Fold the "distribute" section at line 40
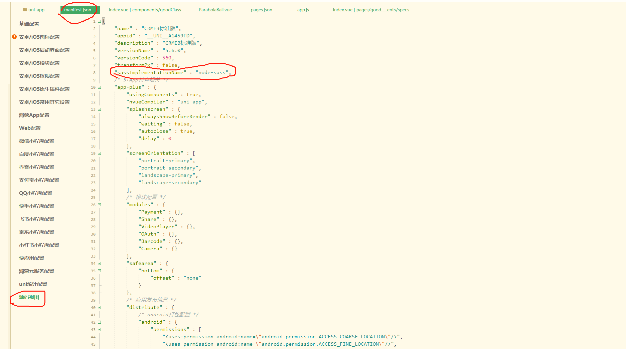 click(x=99, y=307)
